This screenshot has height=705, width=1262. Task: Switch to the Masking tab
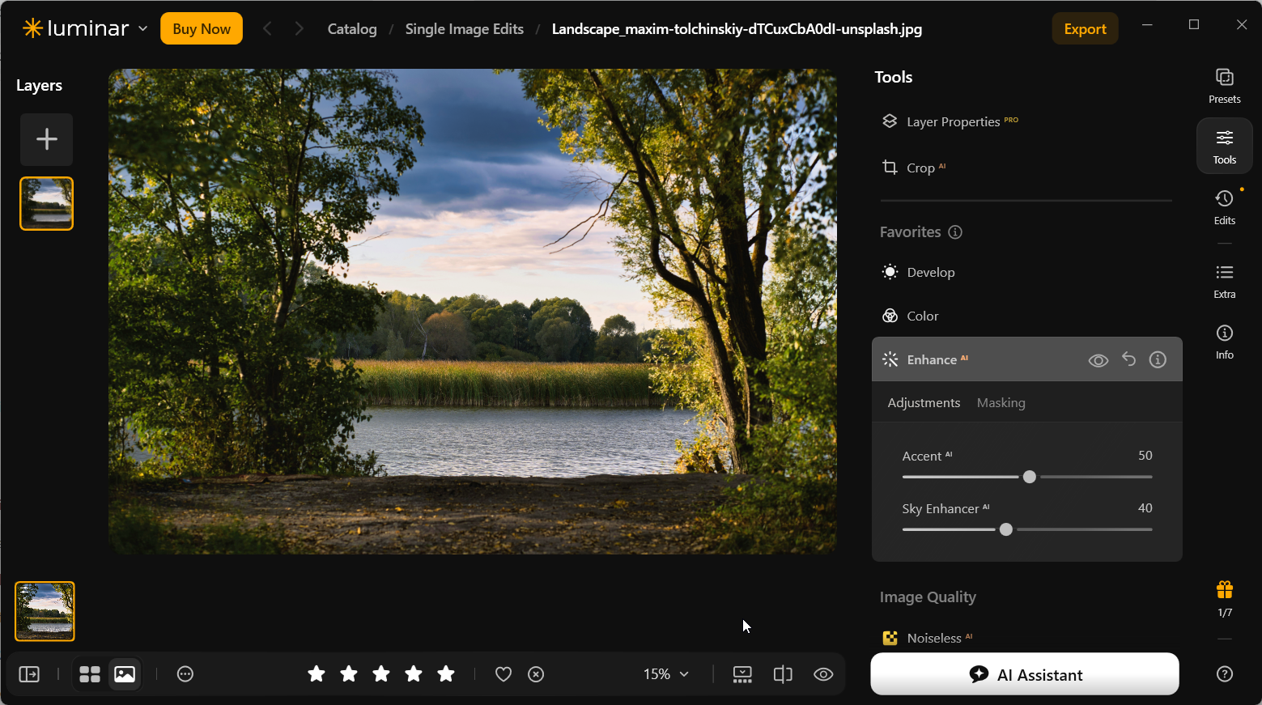click(x=1001, y=403)
